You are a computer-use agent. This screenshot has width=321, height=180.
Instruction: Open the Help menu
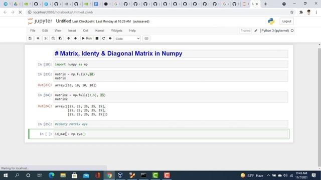(132, 30)
